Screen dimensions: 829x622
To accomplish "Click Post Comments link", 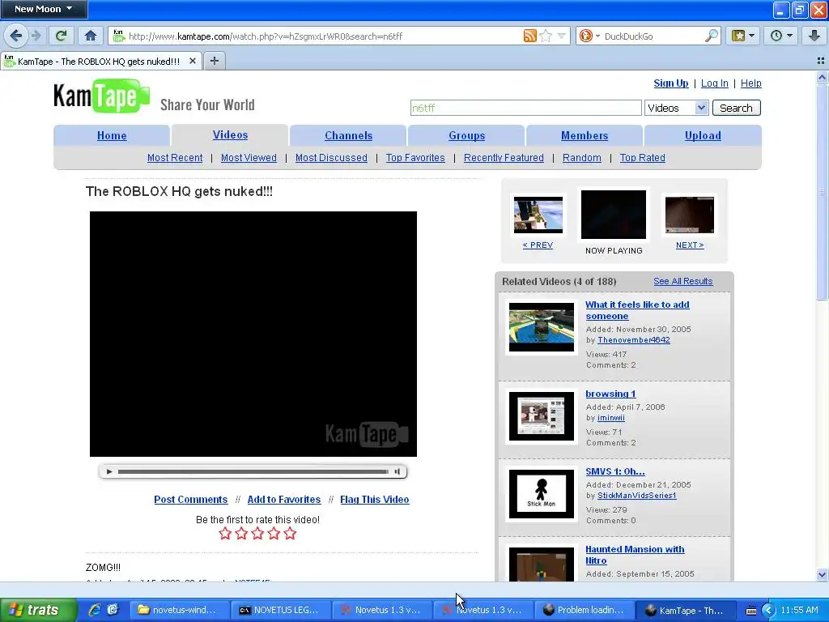I will coord(191,499).
